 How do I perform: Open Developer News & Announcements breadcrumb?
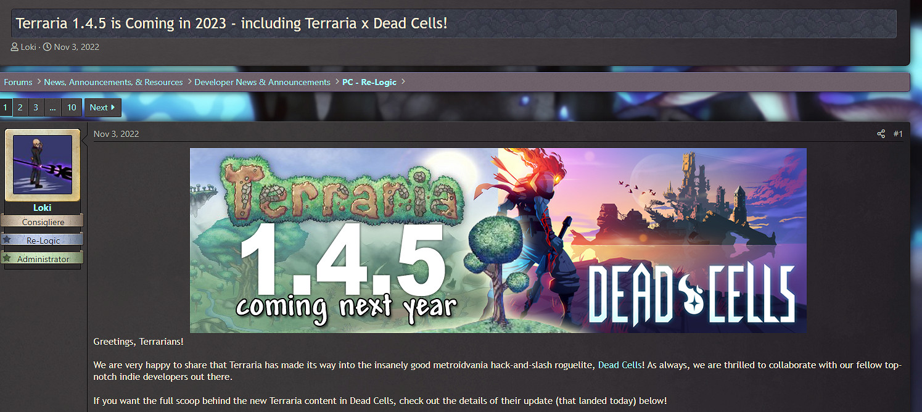(x=263, y=82)
